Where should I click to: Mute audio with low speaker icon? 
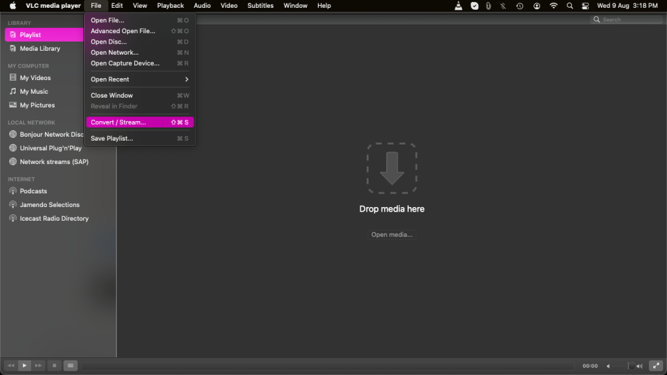click(608, 366)
